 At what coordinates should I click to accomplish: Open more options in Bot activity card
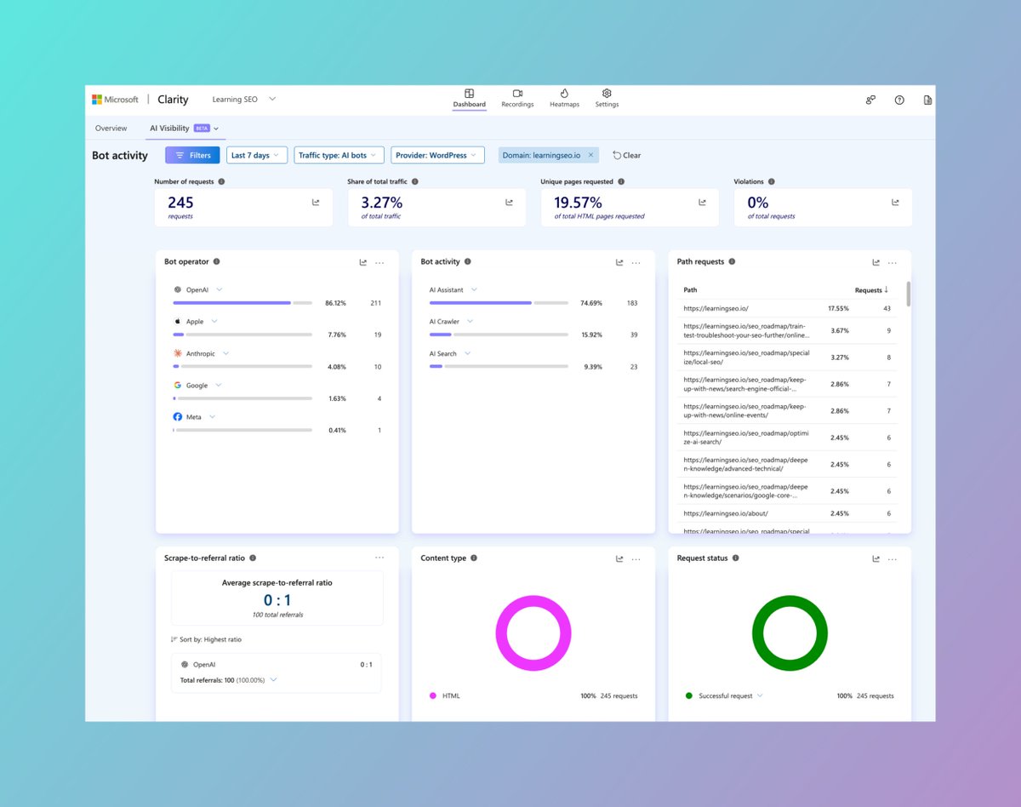[636, 262]
